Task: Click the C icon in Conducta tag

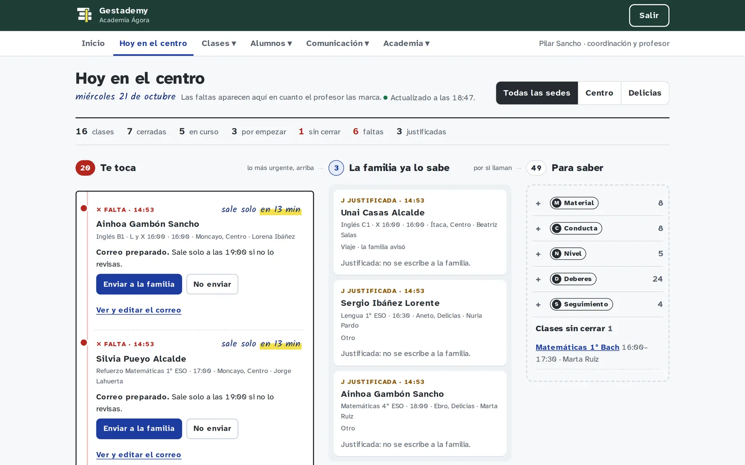Action: tap(556, 228)
